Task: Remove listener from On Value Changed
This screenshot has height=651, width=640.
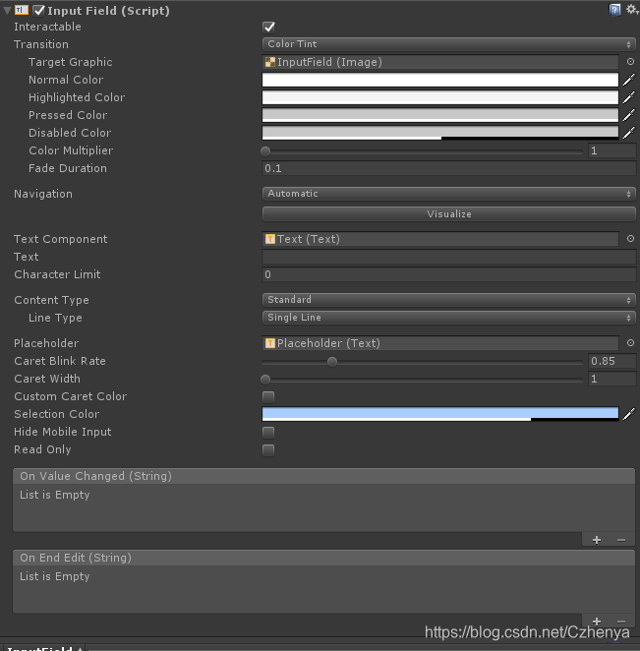Action: pos(621,540)
